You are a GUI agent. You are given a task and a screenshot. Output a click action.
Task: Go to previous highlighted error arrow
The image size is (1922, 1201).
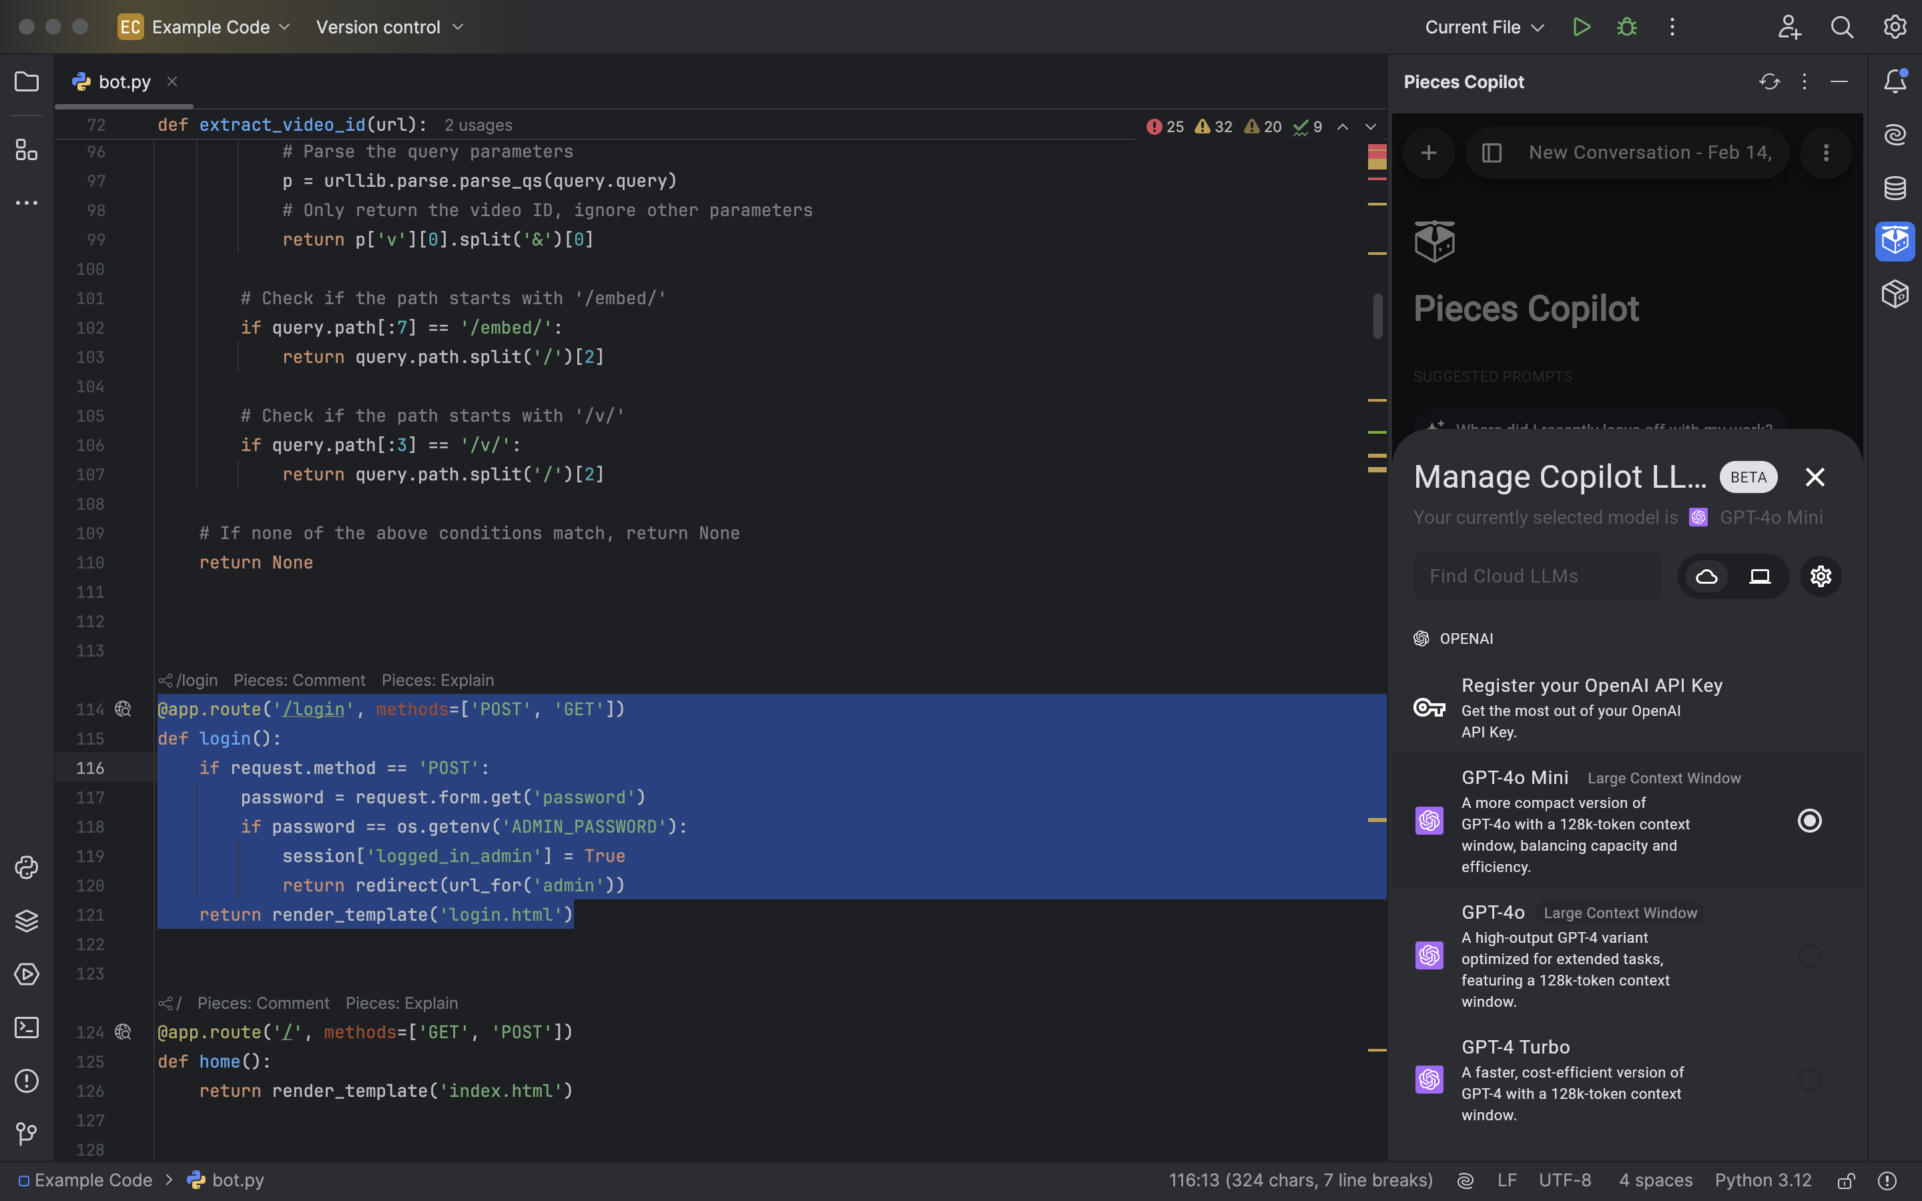coord(1342,126)
